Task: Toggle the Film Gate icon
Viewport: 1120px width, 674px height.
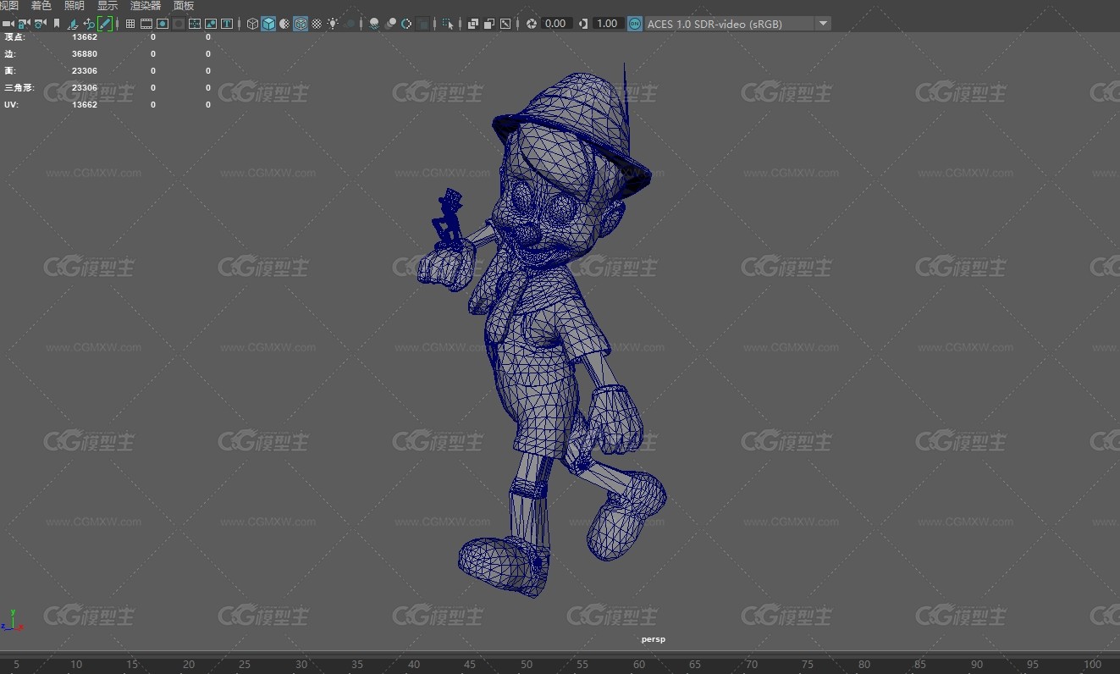Action: (146, 24)
